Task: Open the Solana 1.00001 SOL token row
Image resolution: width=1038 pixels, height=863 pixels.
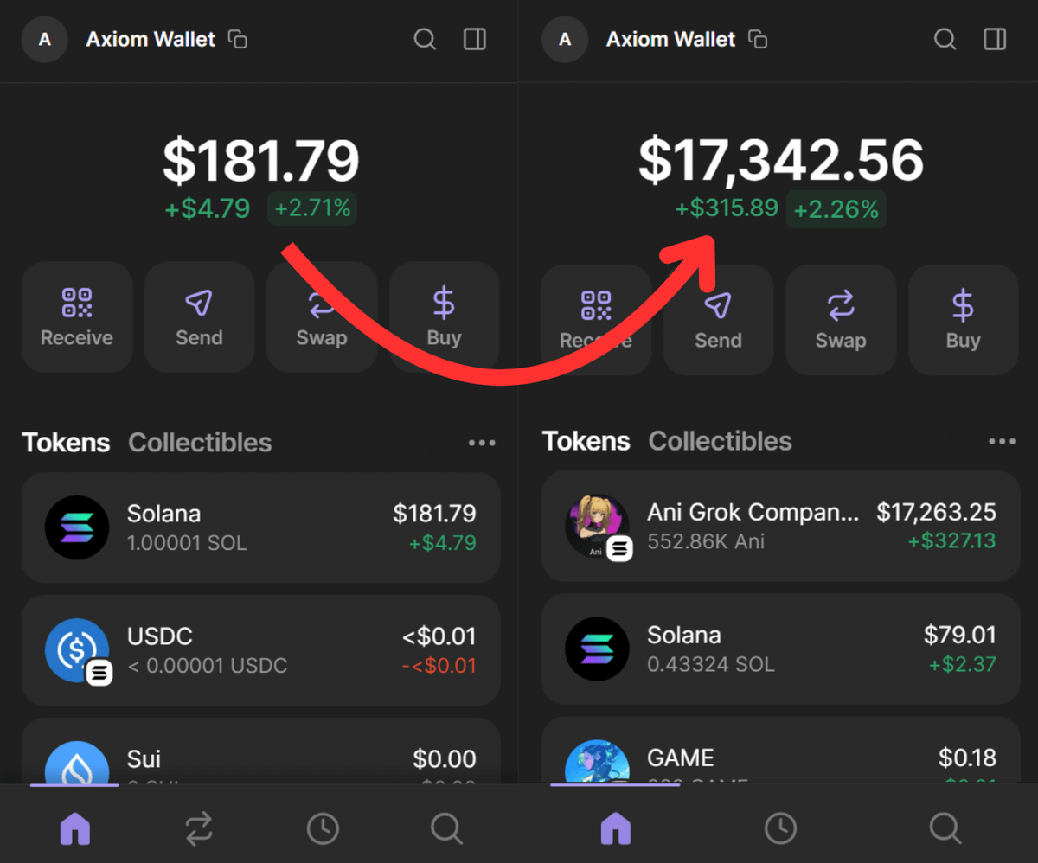Action: click(x=261, y=527)
